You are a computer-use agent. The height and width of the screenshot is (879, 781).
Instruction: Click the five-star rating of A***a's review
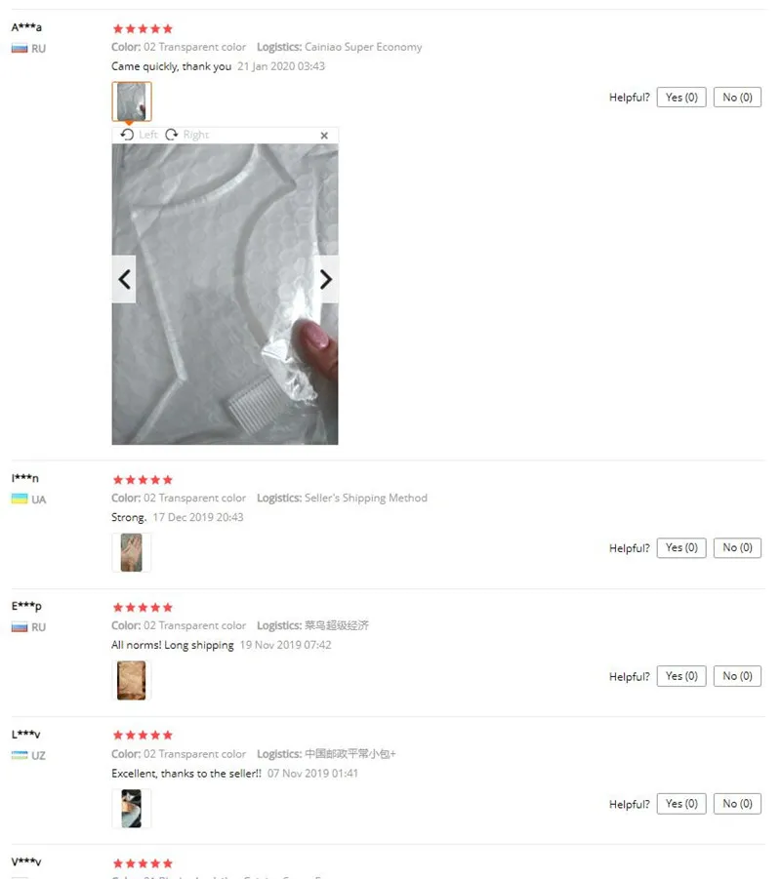click(143, 28)
